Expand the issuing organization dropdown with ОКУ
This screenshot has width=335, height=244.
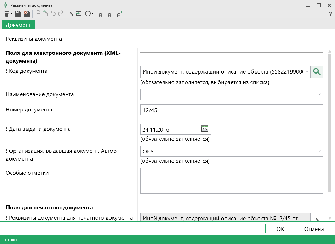pyautogui.click(x=319, y=151)
